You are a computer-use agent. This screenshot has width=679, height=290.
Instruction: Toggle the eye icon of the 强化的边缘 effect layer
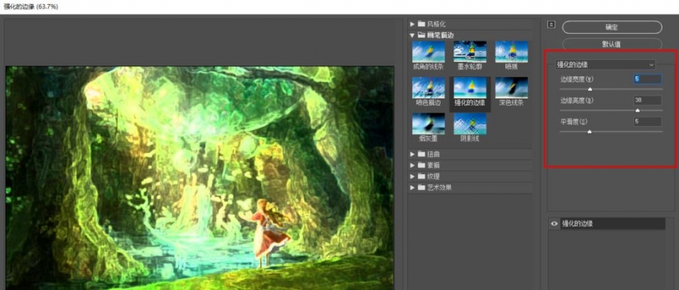coord(553,224)
